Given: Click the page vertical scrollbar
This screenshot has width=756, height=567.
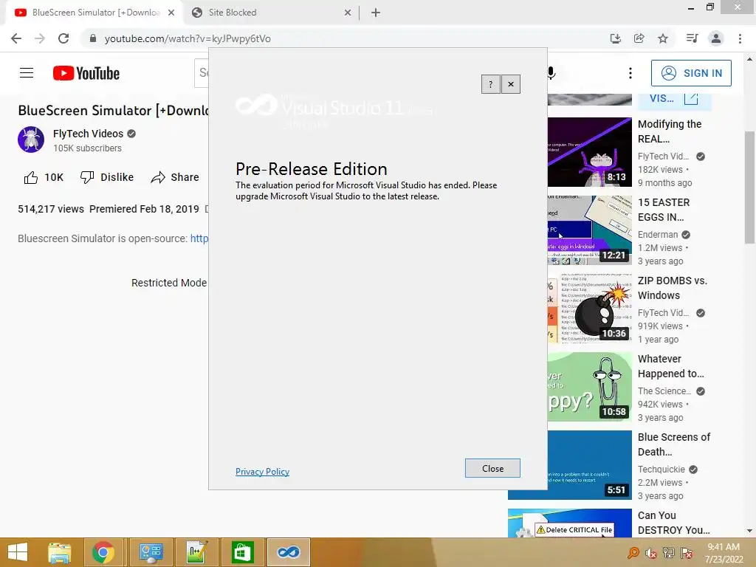Looking at the screenshot, I should 749,188.
